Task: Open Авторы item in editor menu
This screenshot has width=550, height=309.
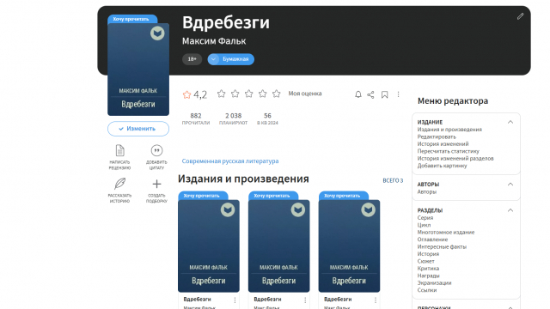Action: coord(427,192)
